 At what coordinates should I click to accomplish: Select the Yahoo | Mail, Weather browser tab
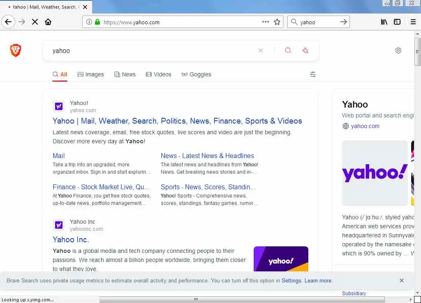[x=44, y=7]
